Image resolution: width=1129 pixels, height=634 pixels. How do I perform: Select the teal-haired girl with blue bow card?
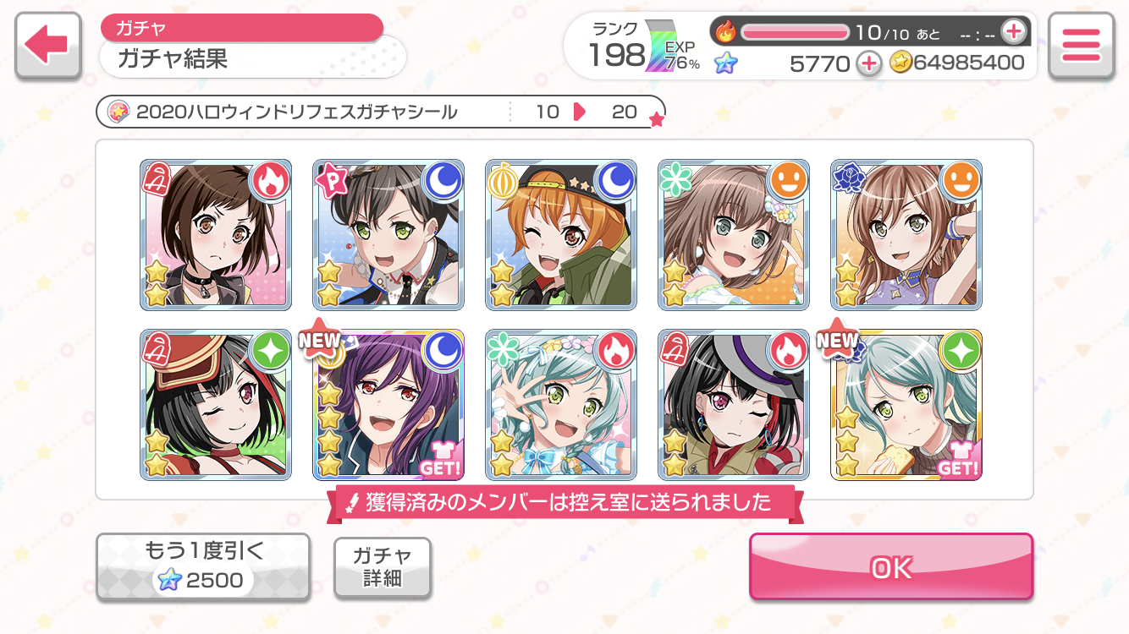point(561,405)
